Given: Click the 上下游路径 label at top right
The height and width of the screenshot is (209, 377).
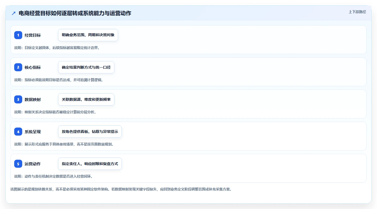Looking at the screenshot, I should click(x=357, y=12).
